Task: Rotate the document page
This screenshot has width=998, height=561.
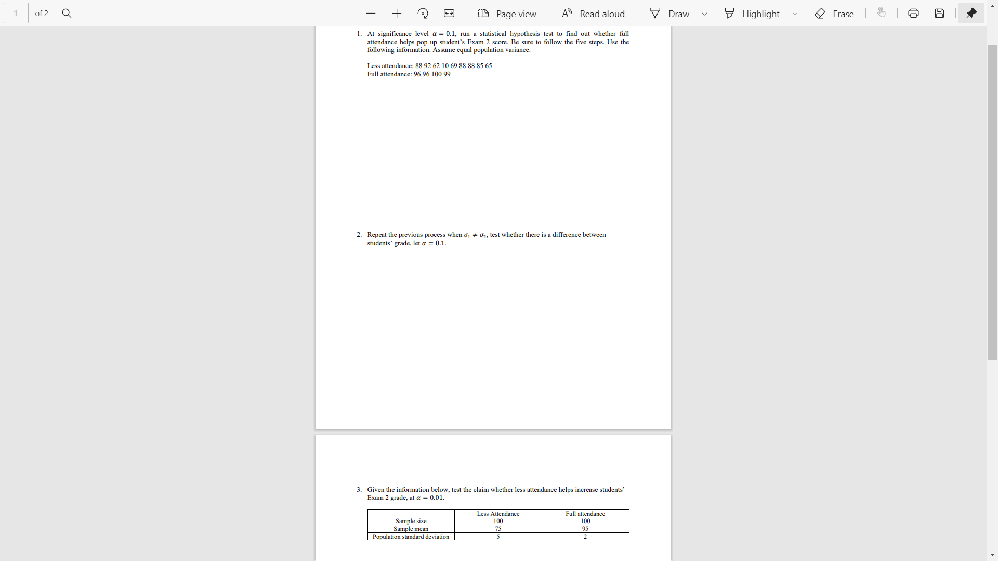Action: (423, 13)
